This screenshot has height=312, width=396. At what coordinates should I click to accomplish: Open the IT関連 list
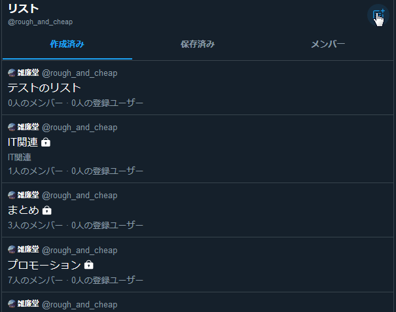point(23,142)
